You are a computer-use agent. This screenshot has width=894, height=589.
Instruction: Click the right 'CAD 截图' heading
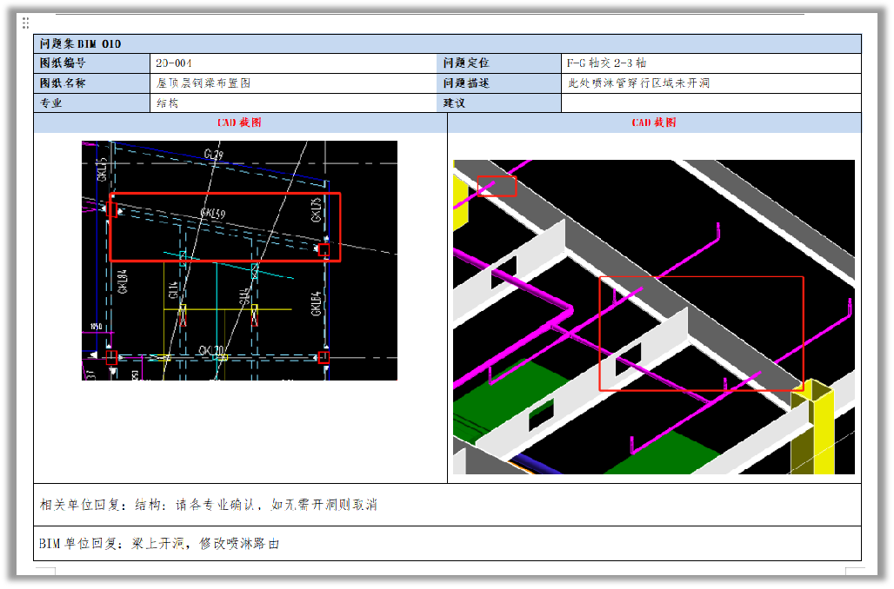654,122
